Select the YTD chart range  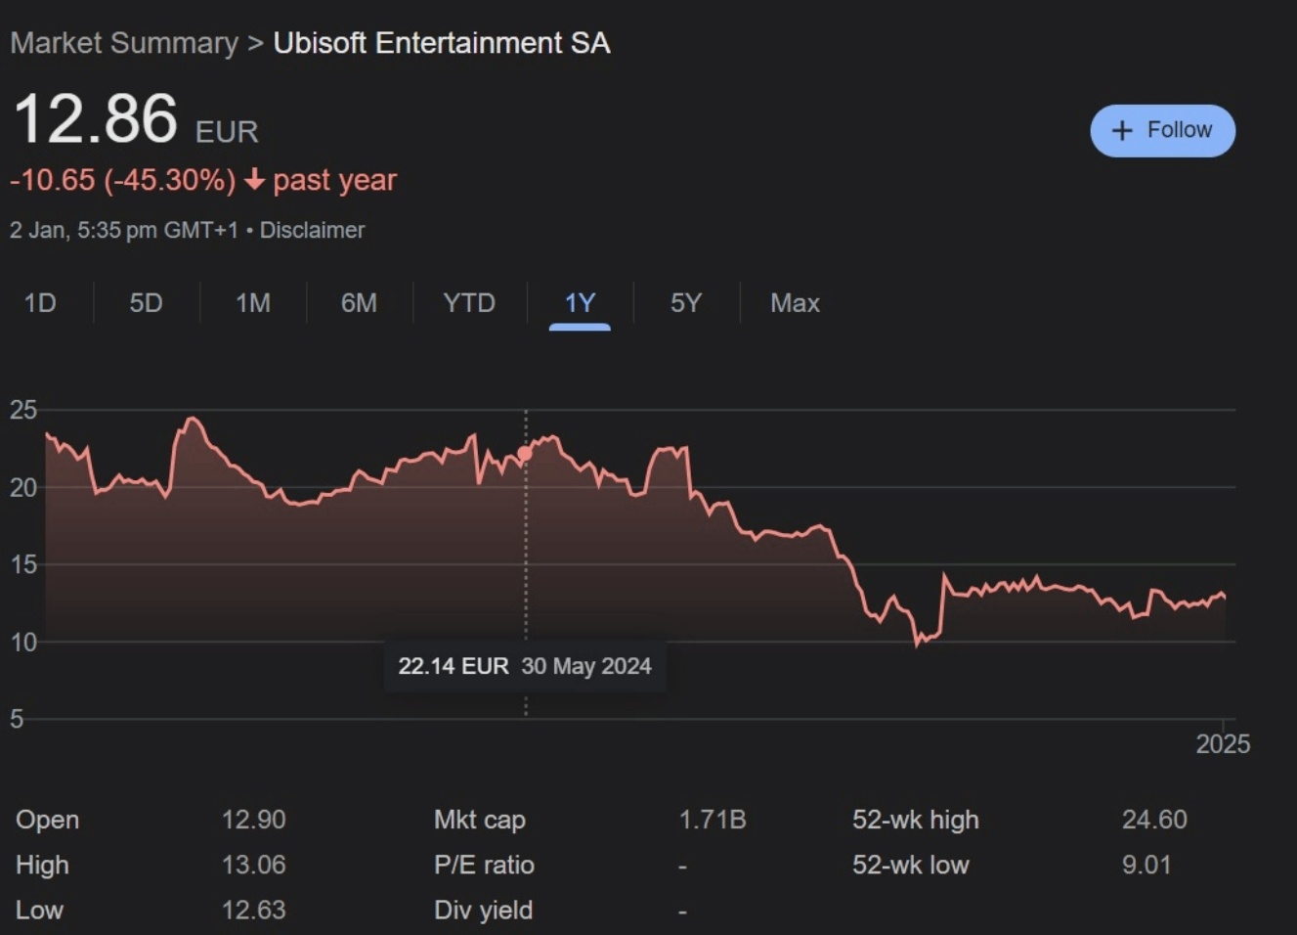(469, 303)
